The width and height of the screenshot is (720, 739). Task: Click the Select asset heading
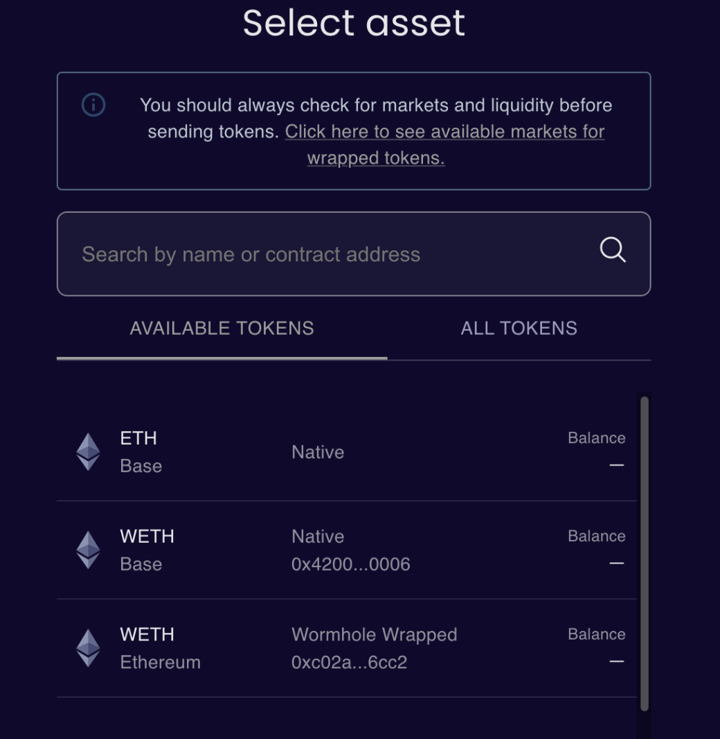[x=354, y=22]
